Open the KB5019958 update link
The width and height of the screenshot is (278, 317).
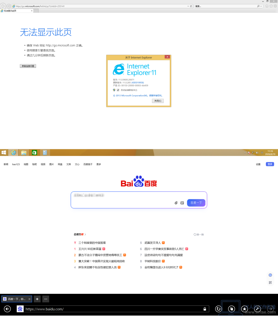138,83
